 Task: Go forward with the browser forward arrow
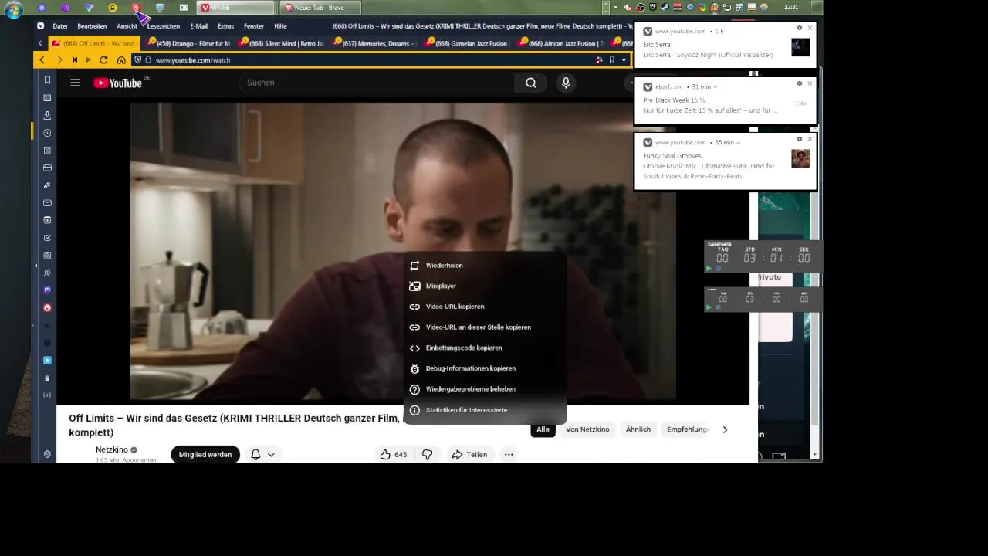pyautogui.click(x=59, y=59)
